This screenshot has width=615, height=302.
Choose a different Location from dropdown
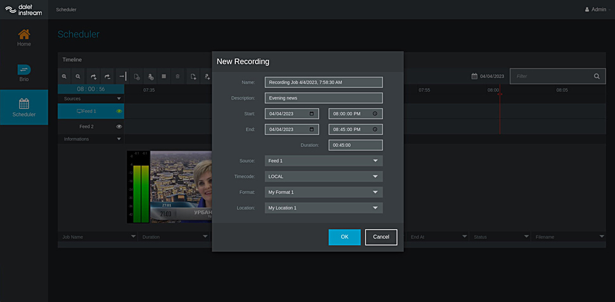323,208
